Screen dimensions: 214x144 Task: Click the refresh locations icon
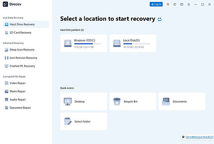[x=160, y=20]
